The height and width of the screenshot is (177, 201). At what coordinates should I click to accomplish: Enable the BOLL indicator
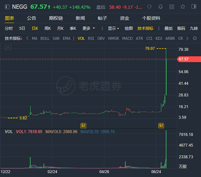[x=45, y=39]
